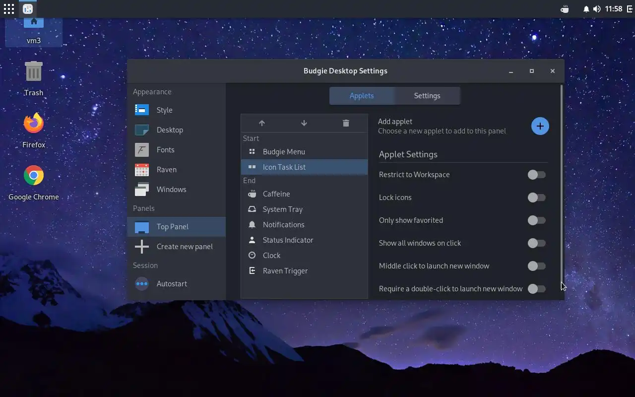Screen dimensions: 635x397
Task: Select the Status Indicator row text
Action: [x=288, y=240]
